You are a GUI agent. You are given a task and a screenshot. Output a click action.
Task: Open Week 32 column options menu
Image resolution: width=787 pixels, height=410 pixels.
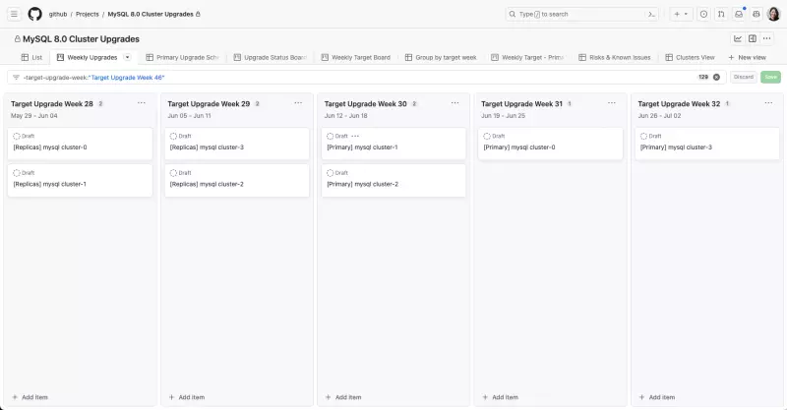pos(768,103)
